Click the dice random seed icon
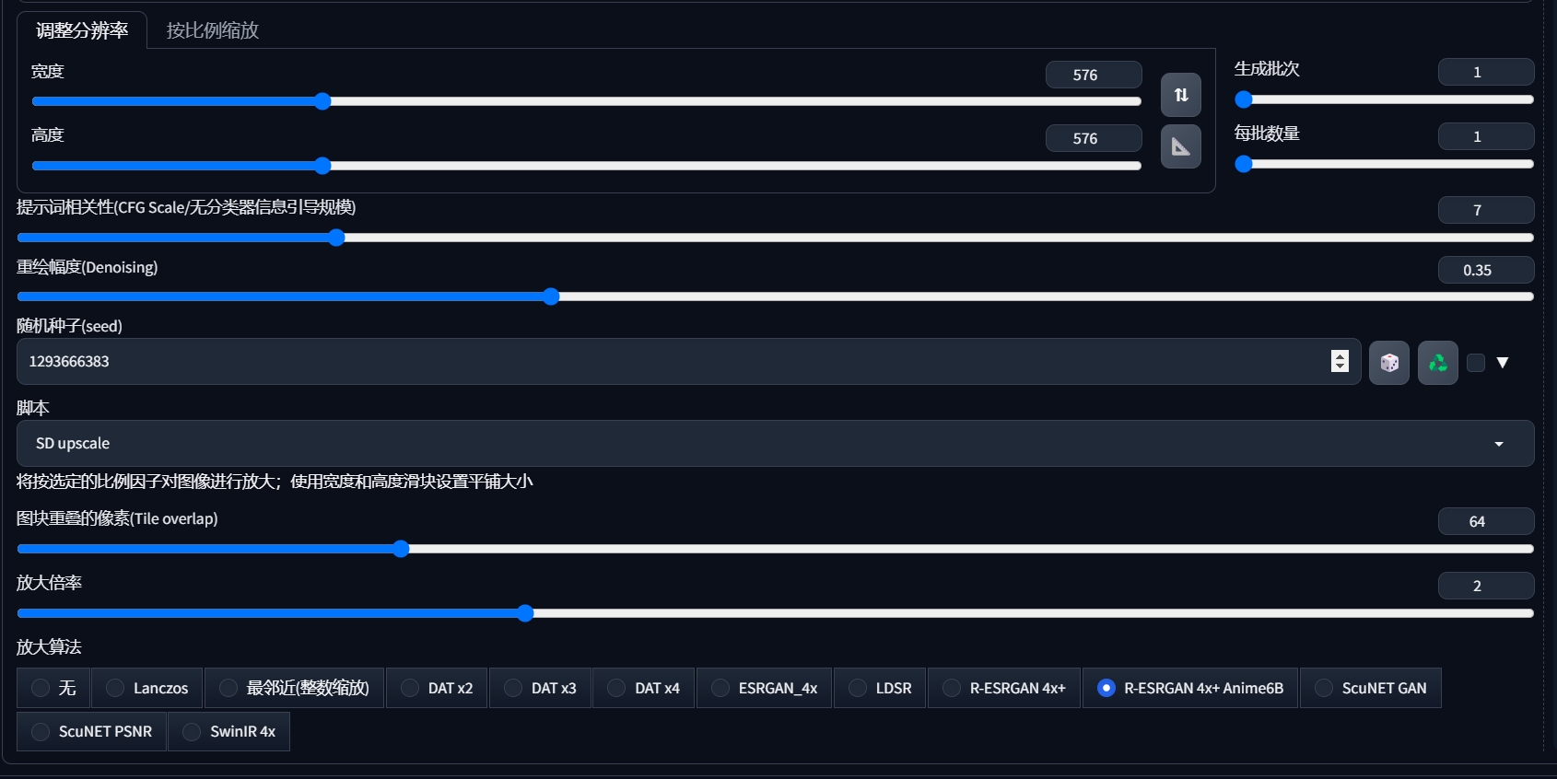Image resolution: width=1557 pixels, height=779 pixels. coord(1388,363)
